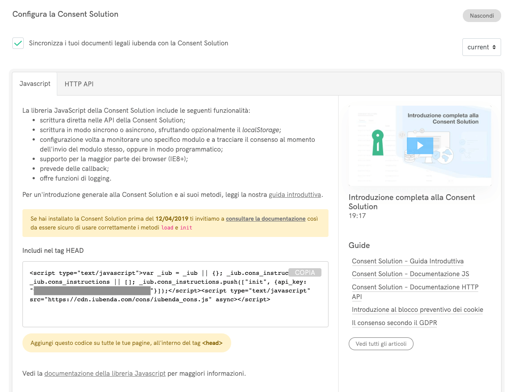
Task: Switch to the HTTP API tab
Action: tap(79, 84)
